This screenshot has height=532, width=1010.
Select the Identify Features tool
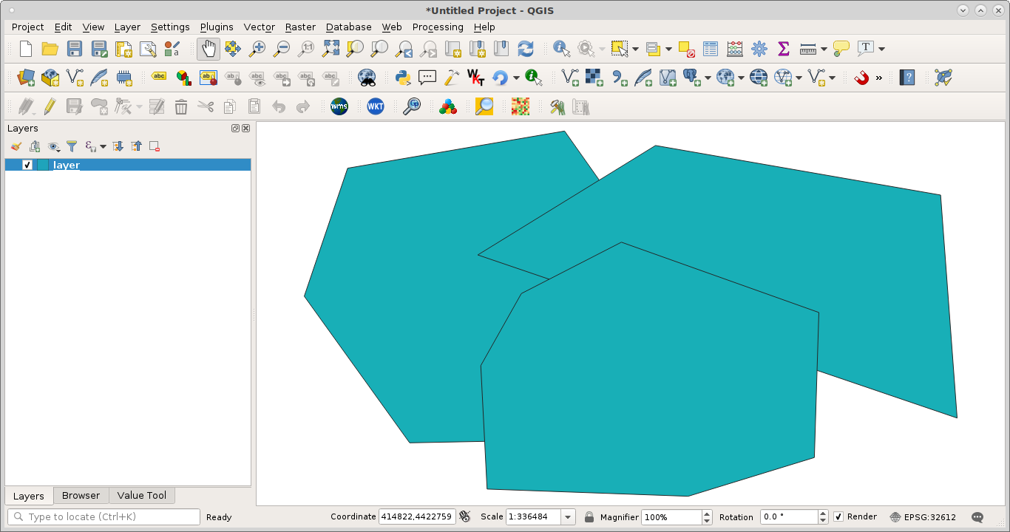pos(561,48)
